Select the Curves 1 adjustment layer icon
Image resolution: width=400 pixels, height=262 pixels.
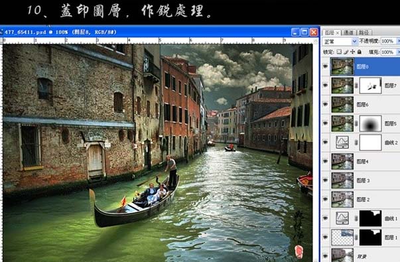pos(342,218)
